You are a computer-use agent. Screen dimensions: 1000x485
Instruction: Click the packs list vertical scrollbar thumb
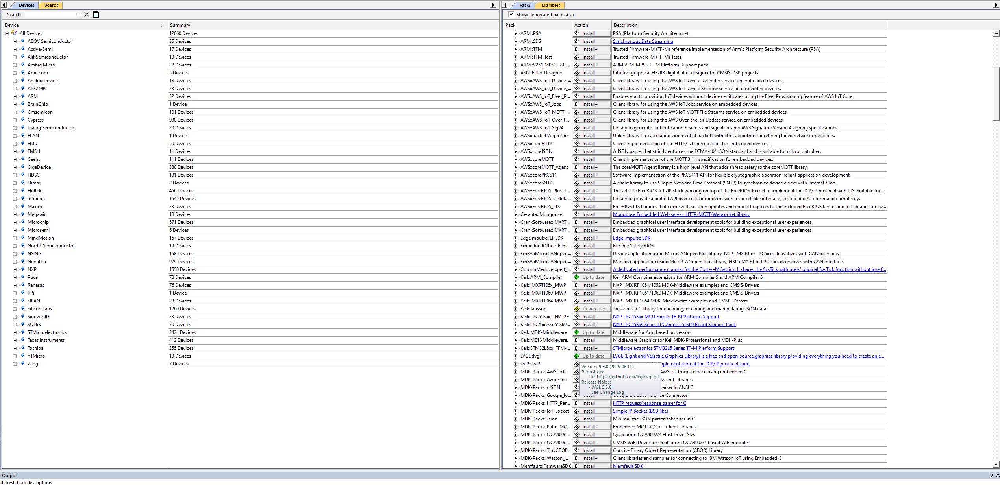pyautogui.click(x=996, y=94)
